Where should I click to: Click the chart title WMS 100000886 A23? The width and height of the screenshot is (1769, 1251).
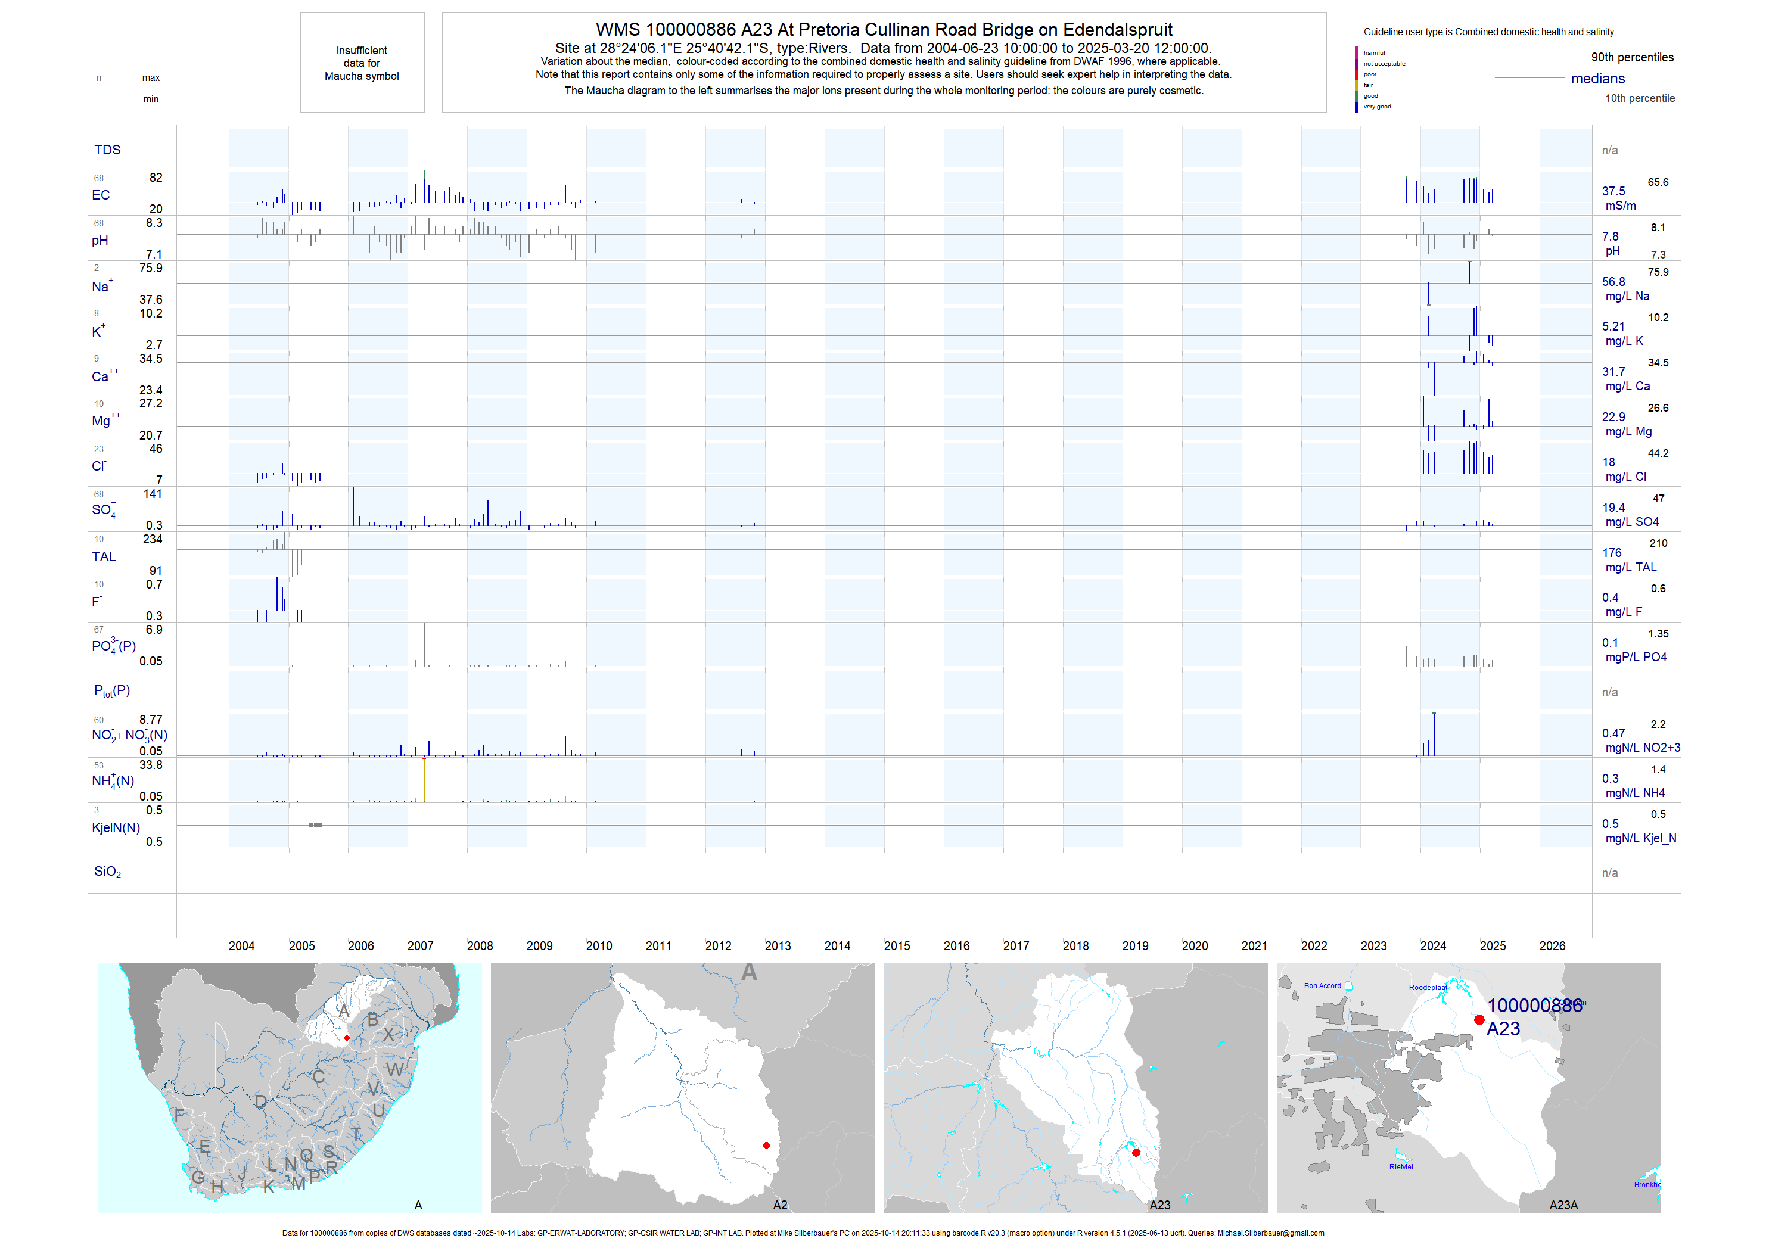pos(884,29)
